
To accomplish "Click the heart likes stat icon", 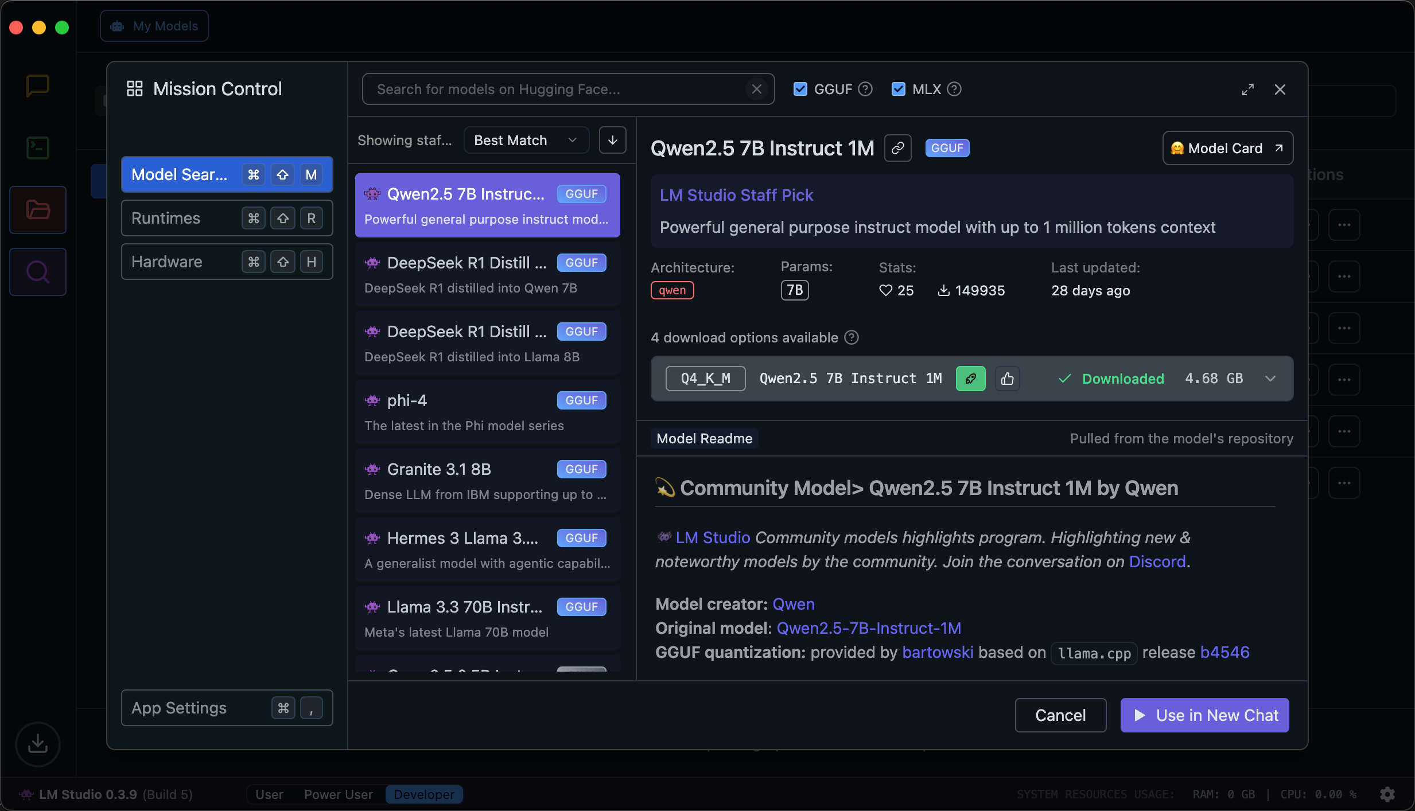I will 886,290.
